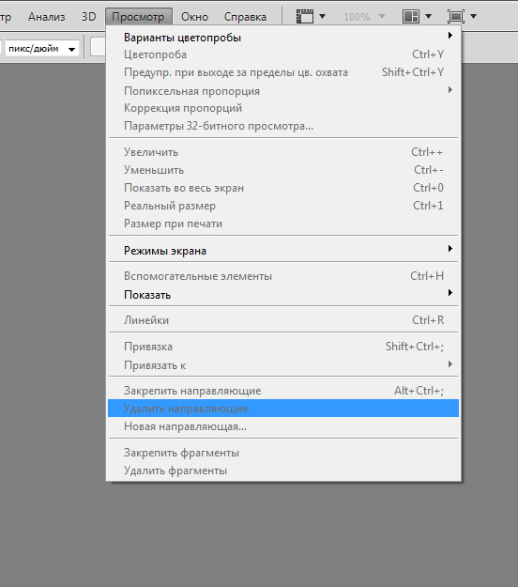Toggle gamut warning Предупр. при выходе

(283, 72)
